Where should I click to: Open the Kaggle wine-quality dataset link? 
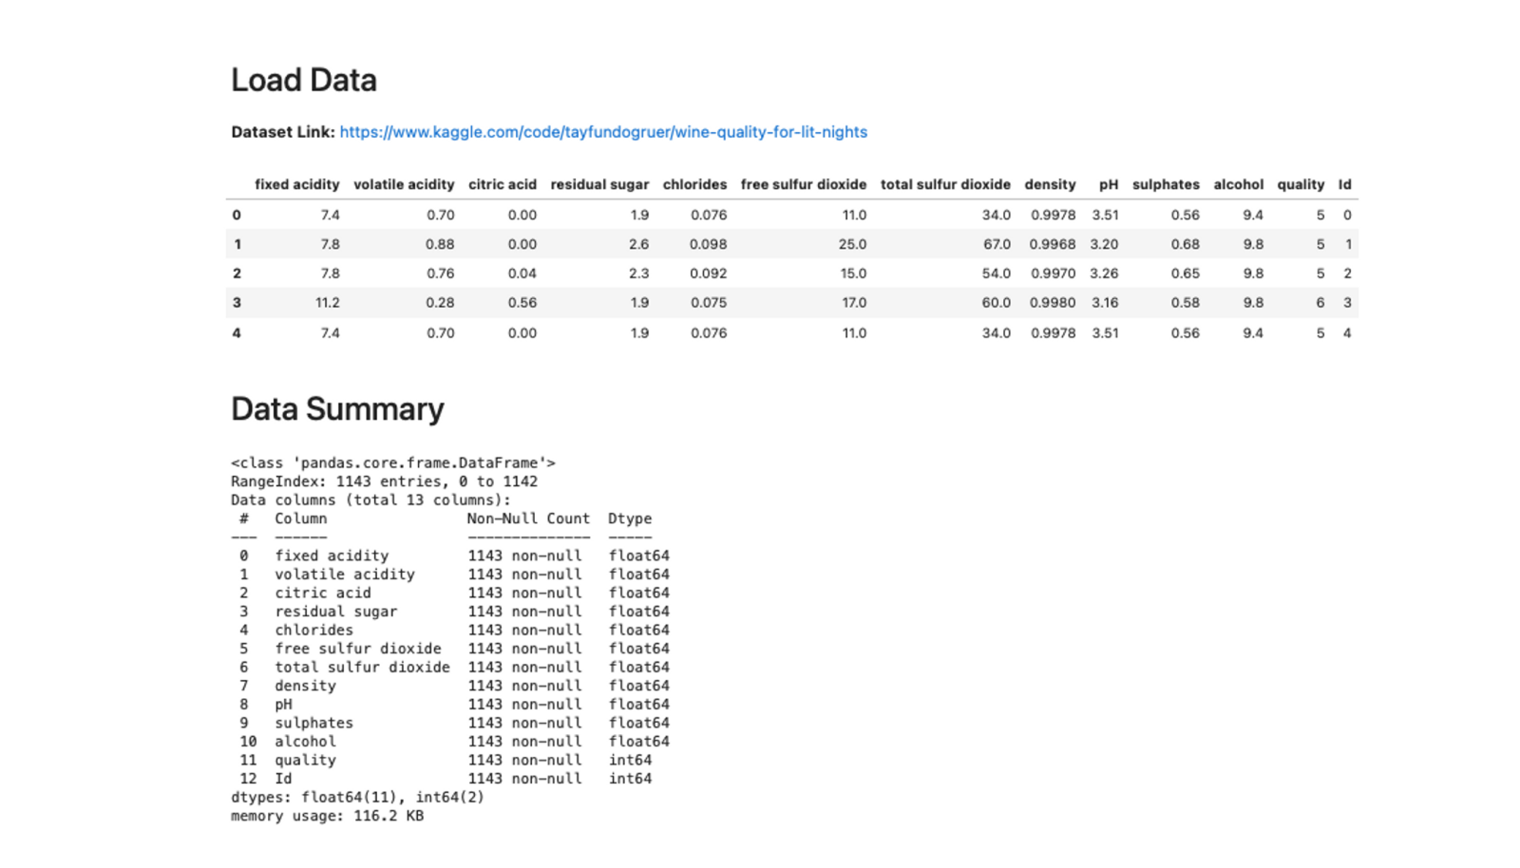(x=603, y=132)
